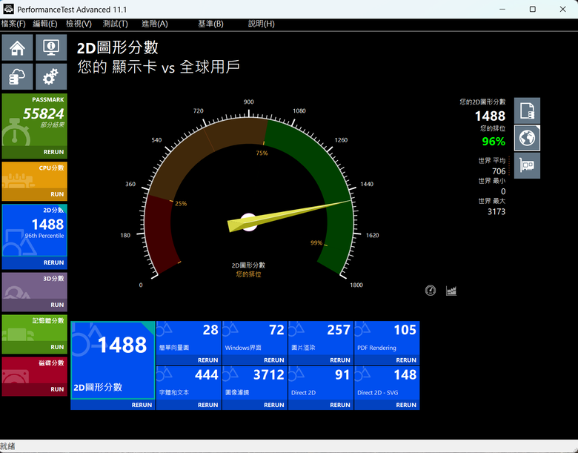Select the graphics card comparison icon

(527, 165)
